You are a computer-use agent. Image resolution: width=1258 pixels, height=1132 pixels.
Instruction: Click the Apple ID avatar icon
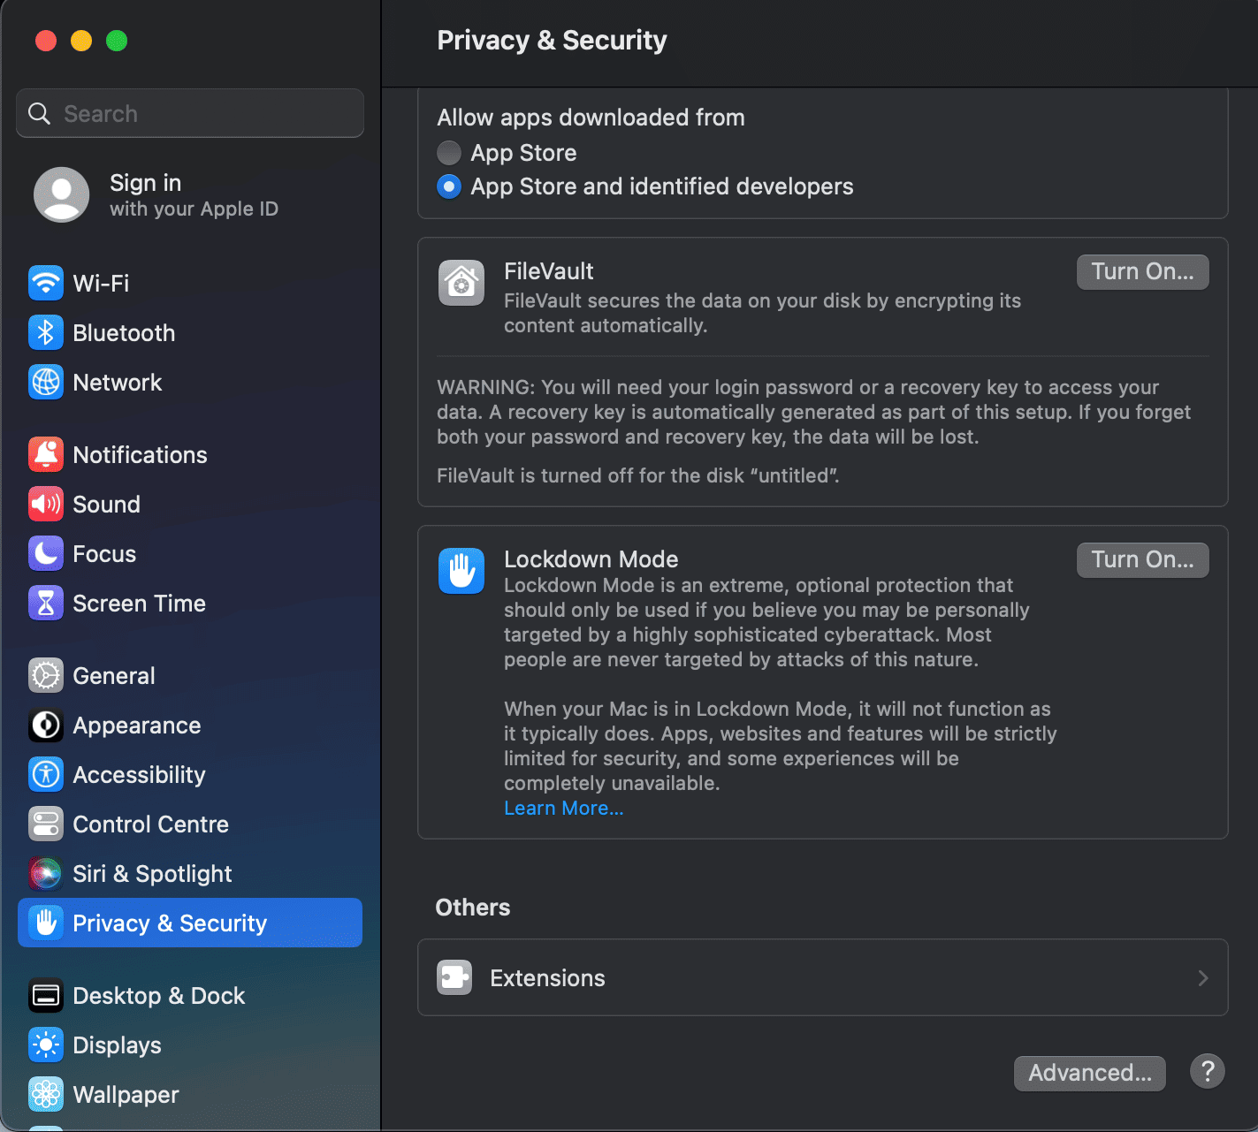61,194
